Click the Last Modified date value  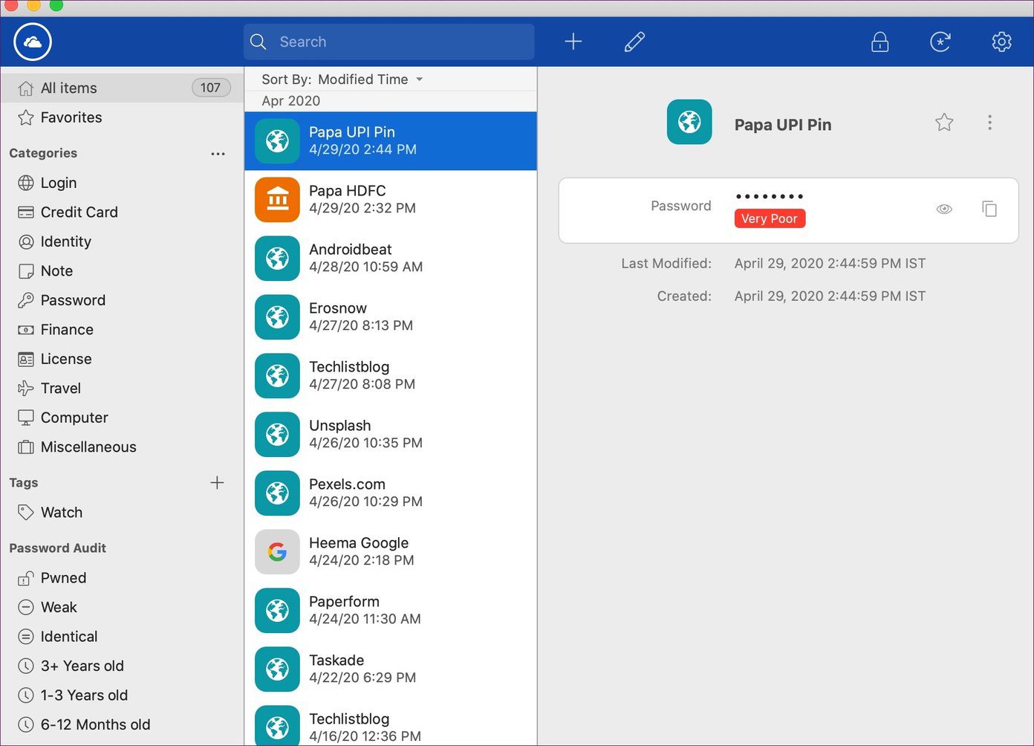tap(830, 264)
